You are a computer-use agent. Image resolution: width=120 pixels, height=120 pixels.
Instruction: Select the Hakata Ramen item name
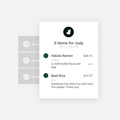[62, 56]
